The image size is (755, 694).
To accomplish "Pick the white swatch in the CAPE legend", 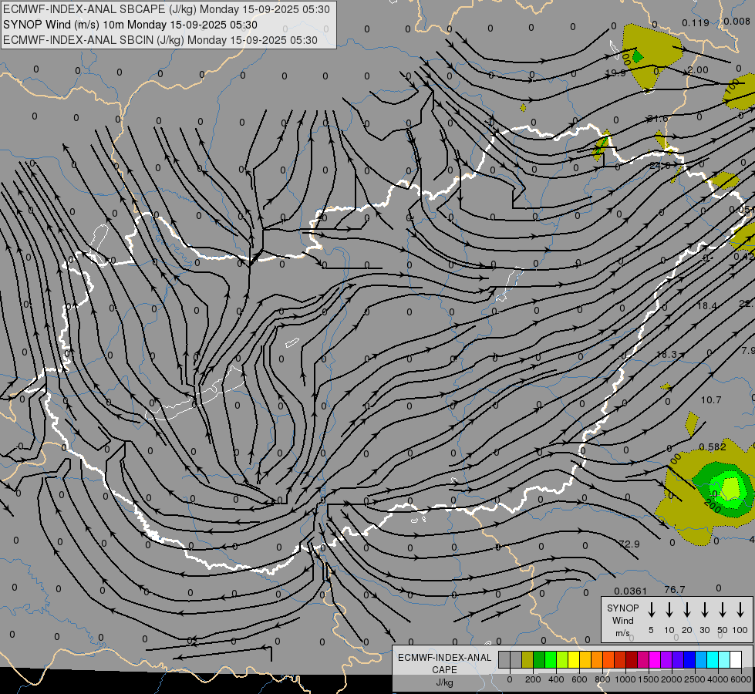I will click(x=735, y=660).
